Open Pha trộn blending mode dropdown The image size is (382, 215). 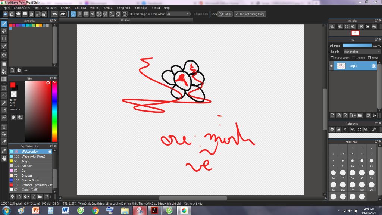tap(362, 52)
